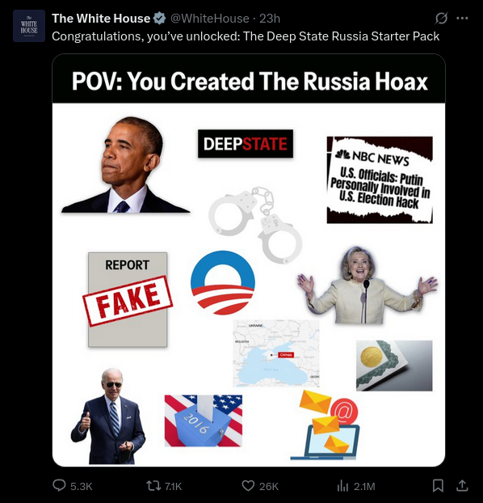483x503 pixels.
Task: Click the FAKE report graphic in image
Action: tap(128, 300)
